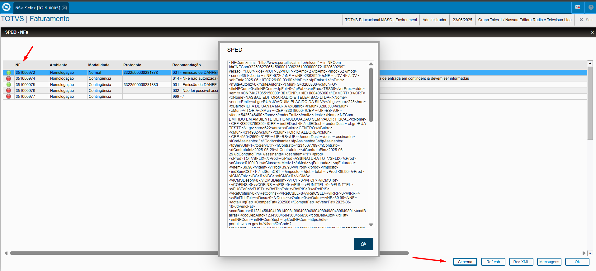Click the grid vertical scroll down arrow
Screen dimensions: 596x271
click(590, 254)
